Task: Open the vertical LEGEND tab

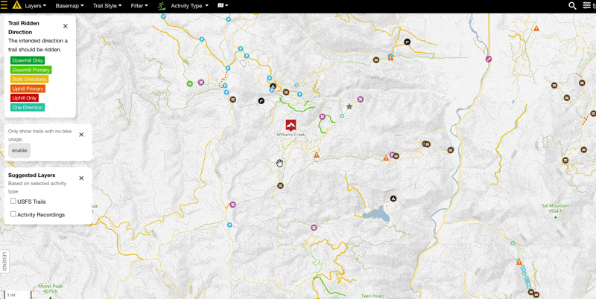Action: pyautogui.click(x=4, y=261)
